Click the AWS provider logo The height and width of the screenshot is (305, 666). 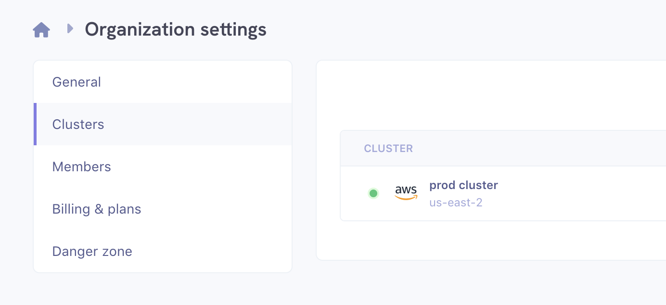click(406, 192)
